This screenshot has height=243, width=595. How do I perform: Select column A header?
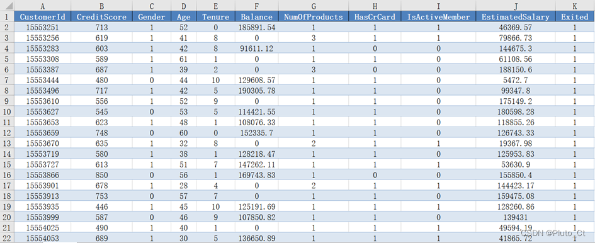click(x=42, y=6)
